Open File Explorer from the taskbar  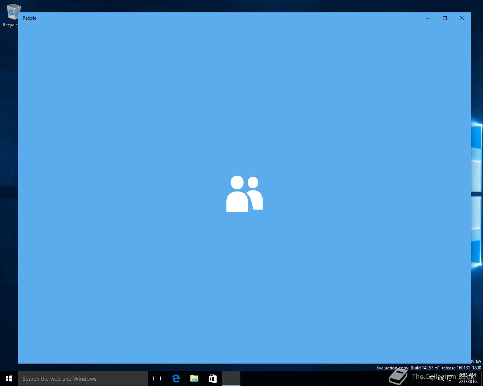(x=194, y=378)
